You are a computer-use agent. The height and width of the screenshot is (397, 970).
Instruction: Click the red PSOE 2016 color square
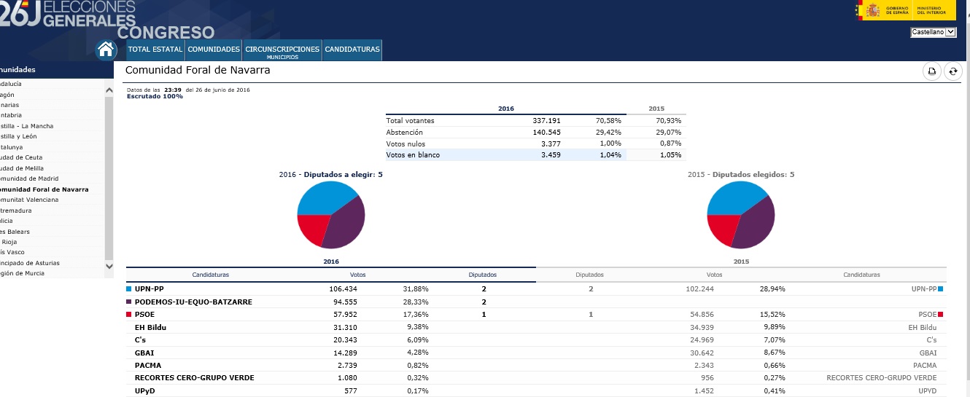click(129, 315)
